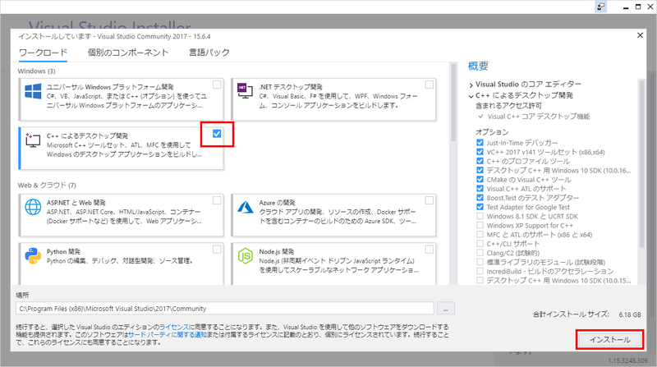Click version number 1.15.3248.309 text
The height and width of the screenshot is (367, 657).
point(627,360)
